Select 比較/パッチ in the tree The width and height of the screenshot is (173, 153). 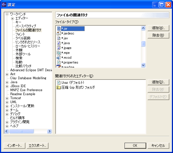click(23, 66)
